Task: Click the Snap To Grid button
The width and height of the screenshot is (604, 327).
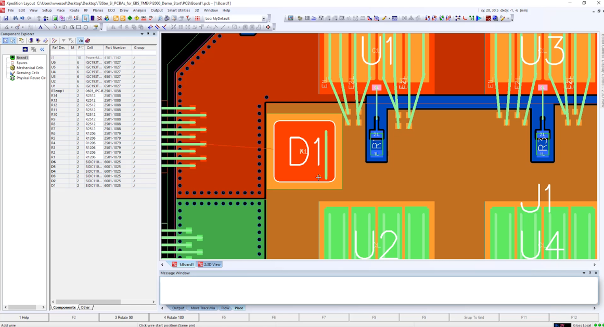Action: [x=473, y=317]
